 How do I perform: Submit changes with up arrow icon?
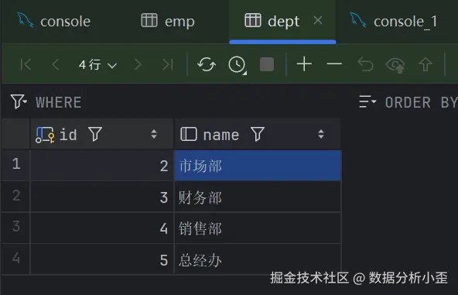pyautogui.click(x=426, y=64)
